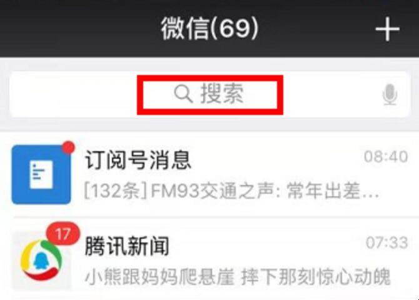Image resolution: width=419 pixels, height=300 pixels.
Task: Tap the red dot on subscription icon
Action: pyautogui.click(x=69, y=147)
